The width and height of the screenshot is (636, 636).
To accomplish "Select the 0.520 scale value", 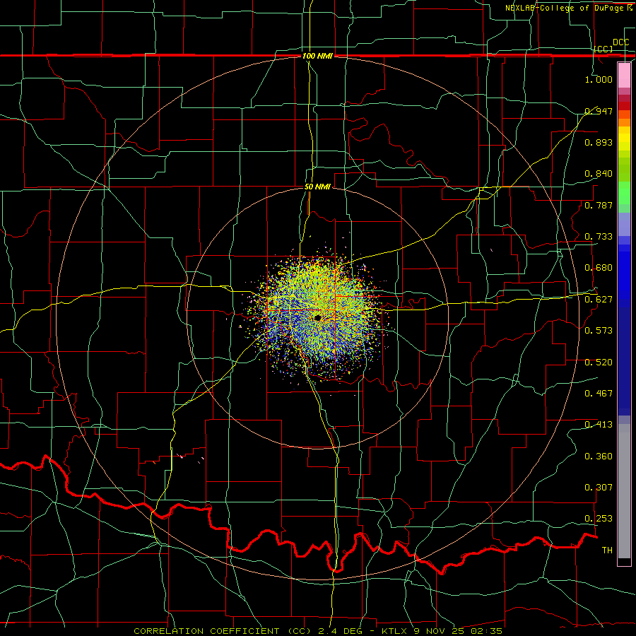I will click(599, 363).
